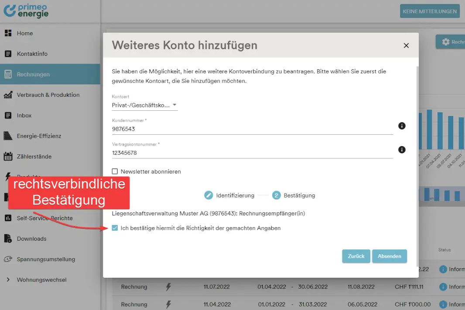Screen dimensions: 465x310
Task: Enable the Newsletter abonnieren checkbox
Action: (115, 171)
